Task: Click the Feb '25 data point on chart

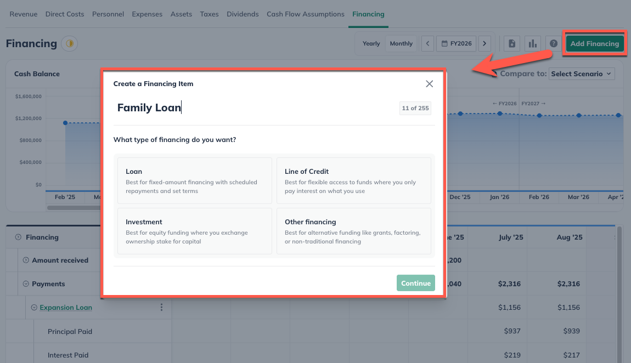Action: 65,123
